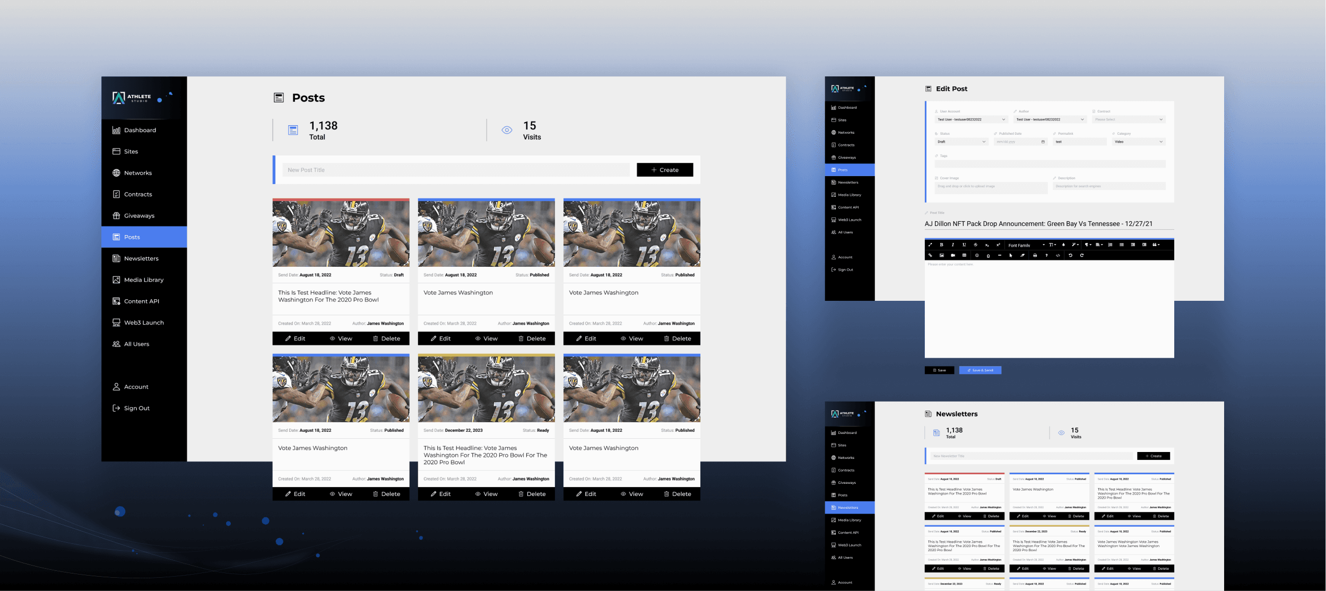The image size is (1326, 591).
Task: Click the insert video icon in editor
Action: tap(953, 255)
